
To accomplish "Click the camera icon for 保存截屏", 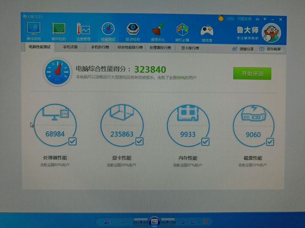I will pos(262,49).
